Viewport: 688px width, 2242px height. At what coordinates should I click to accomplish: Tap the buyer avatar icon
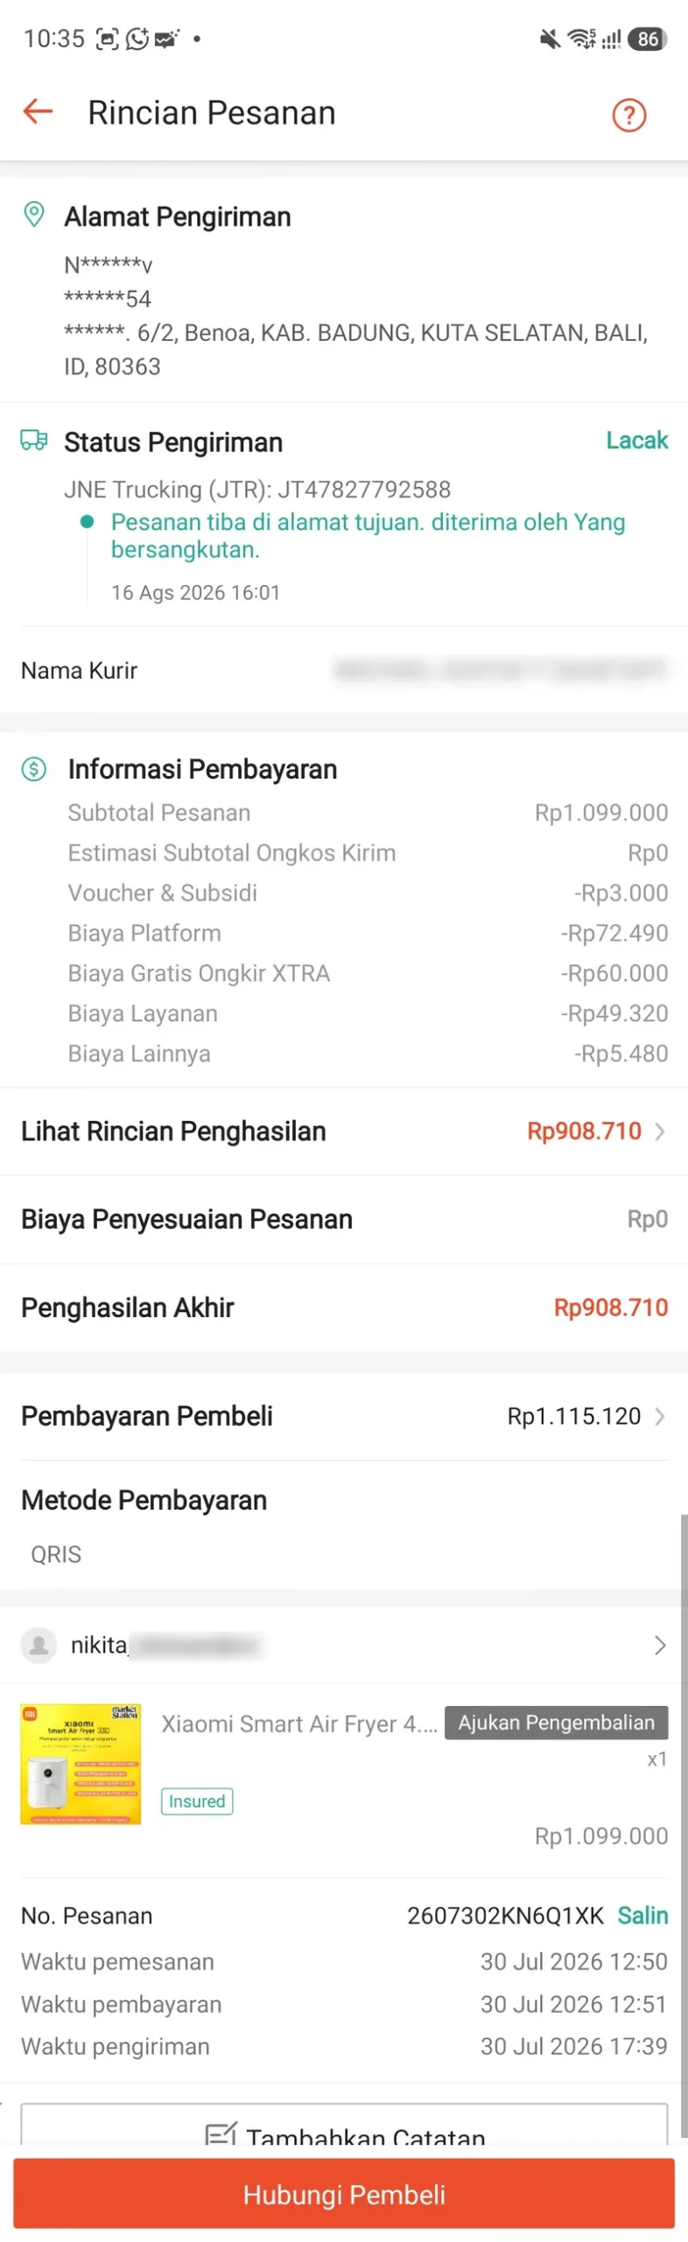pos(39,1644)
